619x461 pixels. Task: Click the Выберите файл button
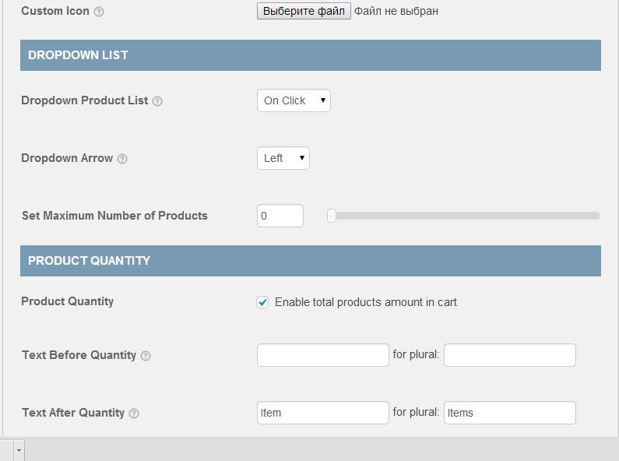[x=304, y=12]
